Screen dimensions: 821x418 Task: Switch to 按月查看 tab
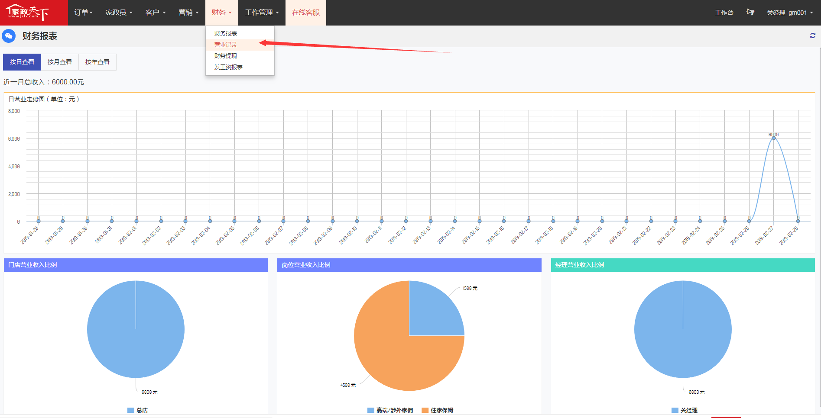(x=60, y=62)
